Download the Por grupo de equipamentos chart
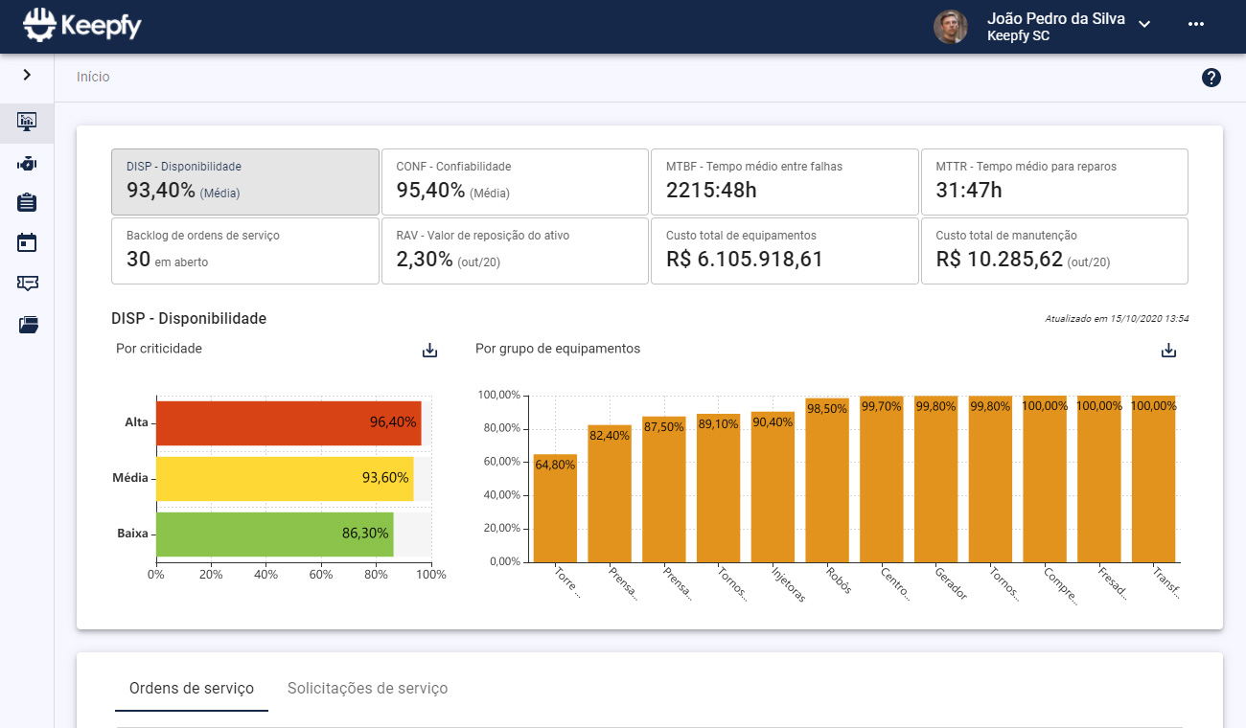 pyautogui.click(x=1168, y=351)
